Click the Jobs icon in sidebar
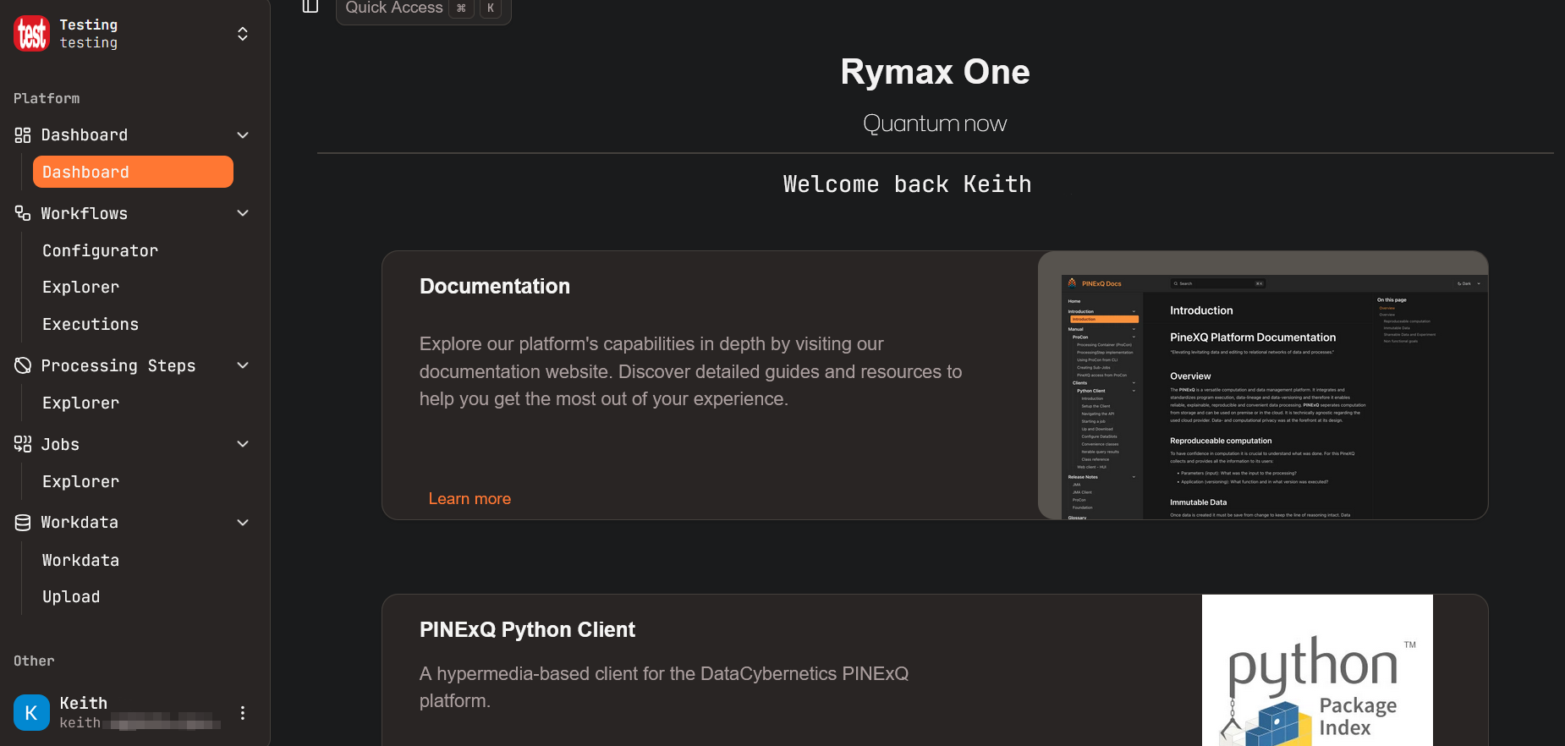The height and width of the screenshot is (746, 1565). [x=23, y=444]
